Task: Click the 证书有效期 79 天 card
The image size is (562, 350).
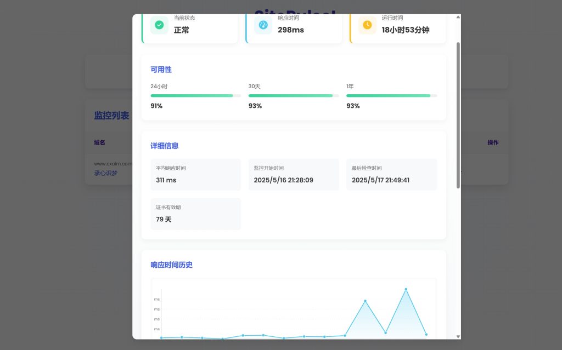Action: 195,214
